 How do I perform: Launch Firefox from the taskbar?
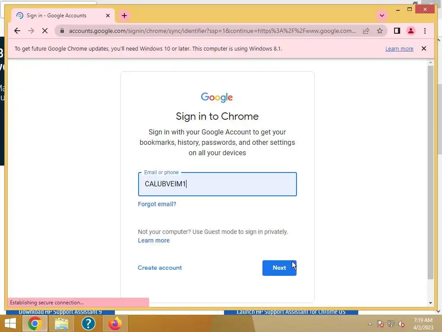point(115,323)
